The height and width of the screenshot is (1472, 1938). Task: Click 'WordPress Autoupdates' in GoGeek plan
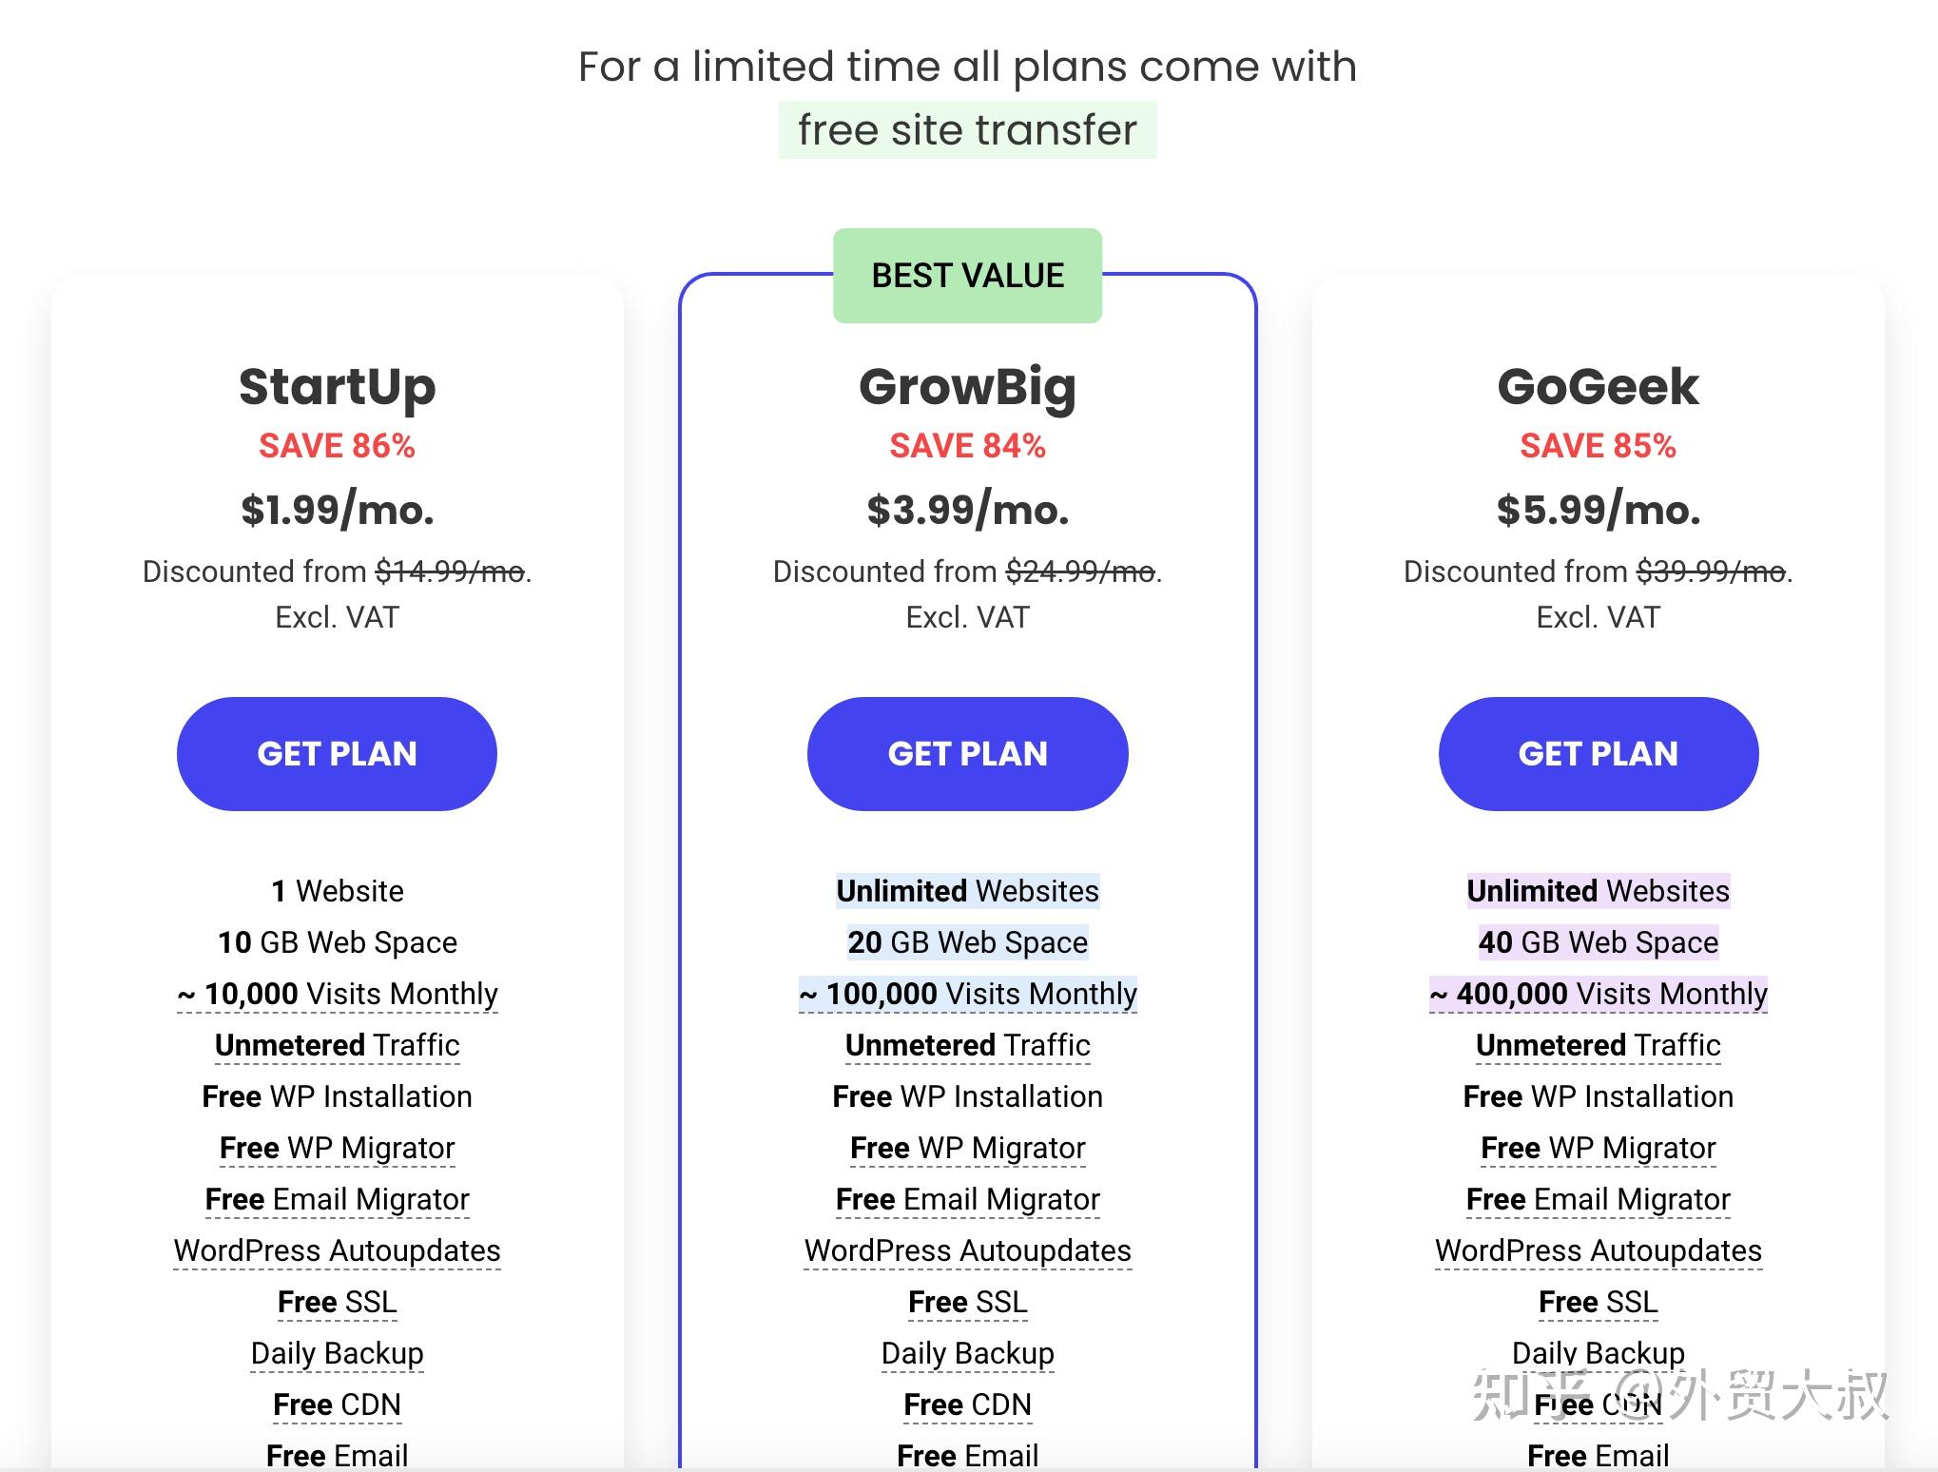point(1598,1250)
